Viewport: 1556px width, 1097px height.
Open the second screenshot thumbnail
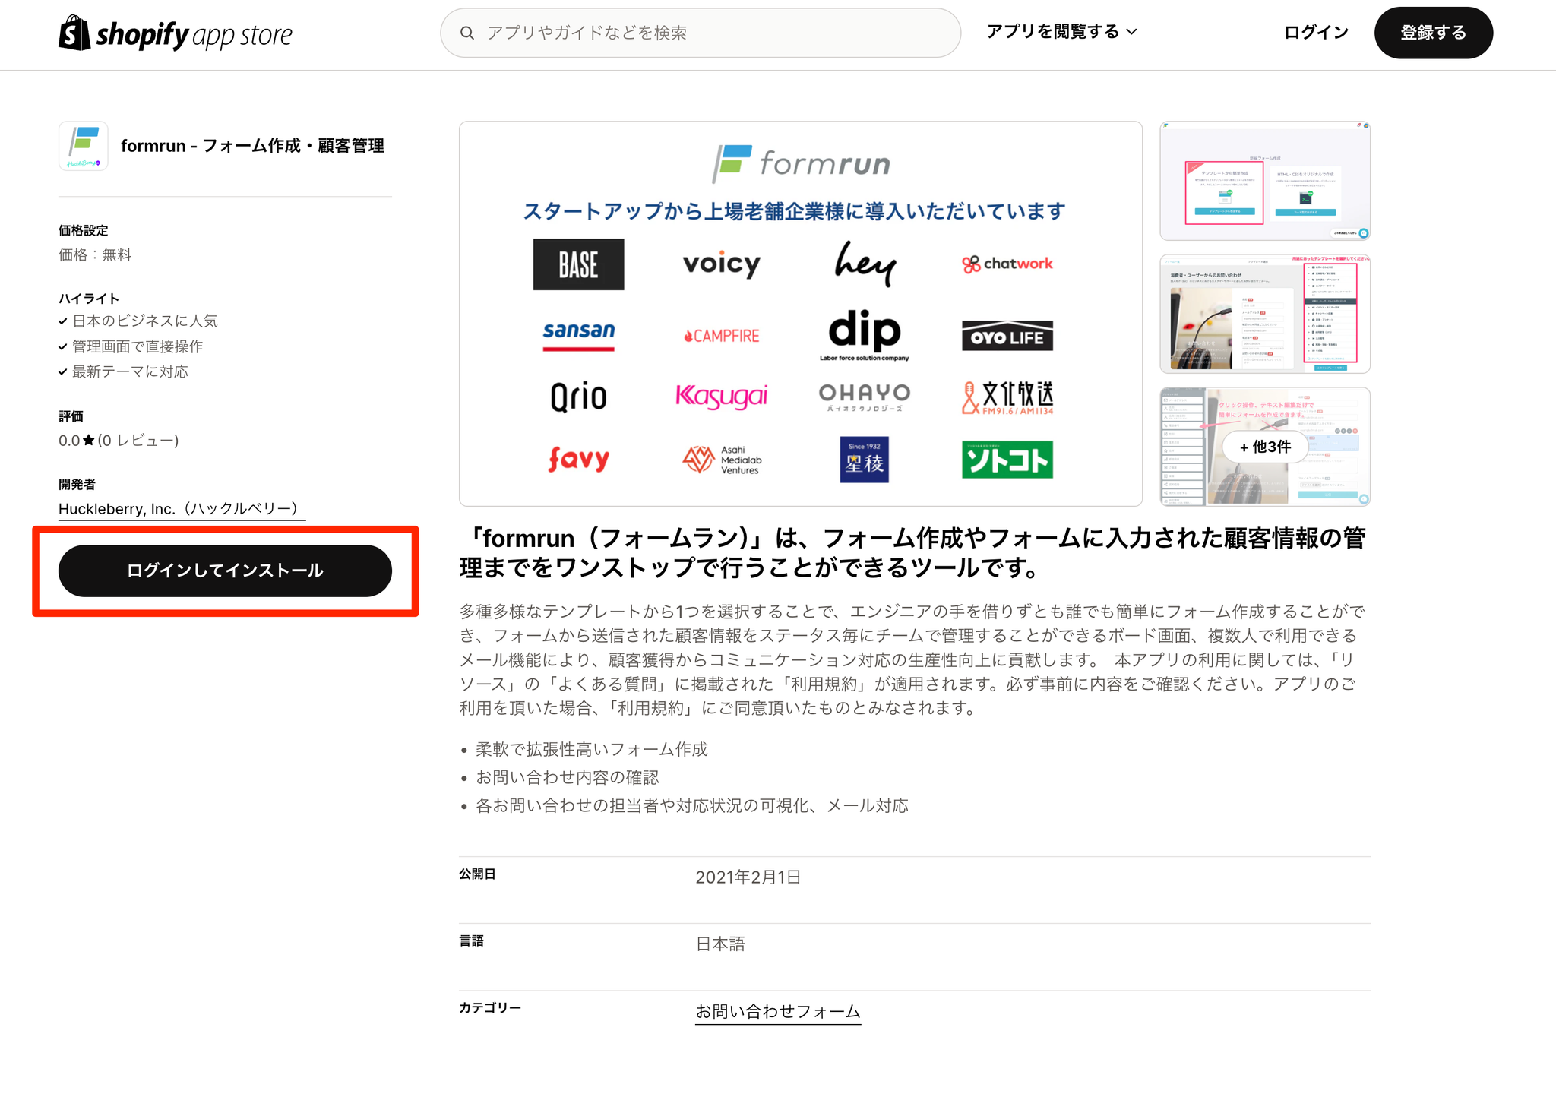coord(1264,314)
